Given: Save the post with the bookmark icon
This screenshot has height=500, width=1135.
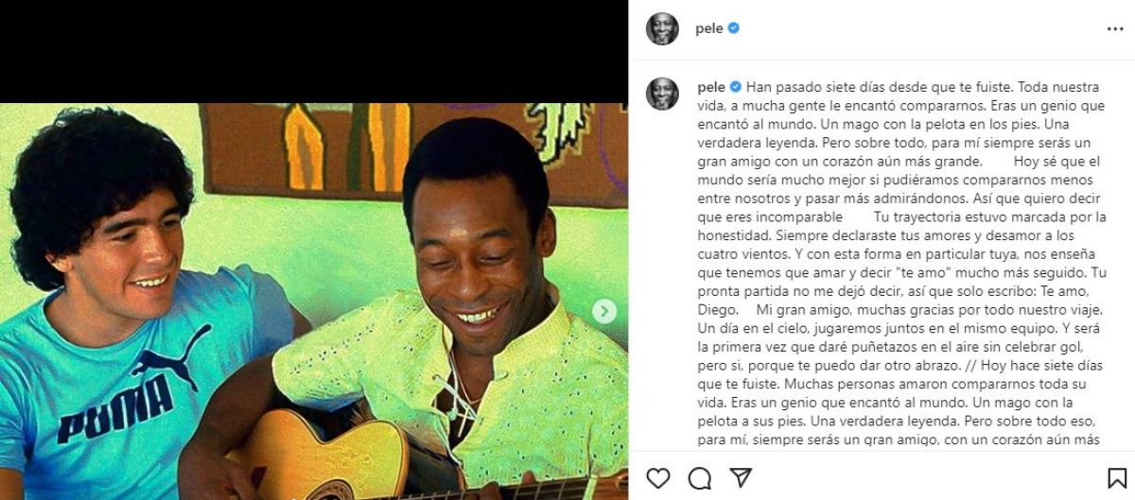Looking at the screenshot, I should click(1115, 477).
